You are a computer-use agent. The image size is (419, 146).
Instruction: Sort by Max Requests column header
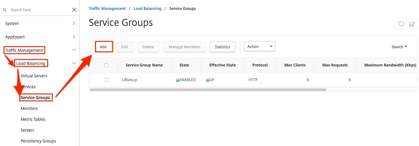coord(335,65)
